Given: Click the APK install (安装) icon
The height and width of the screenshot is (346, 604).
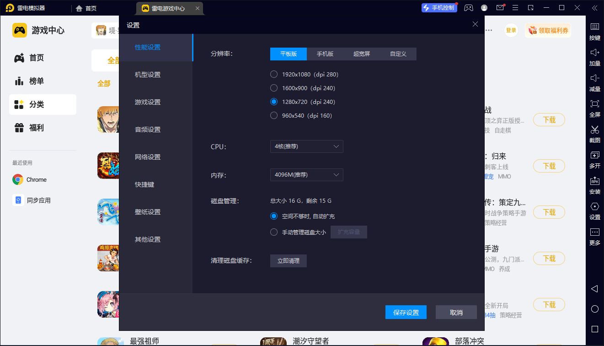Looking at the screenshot, I should [x=594, y=185].
